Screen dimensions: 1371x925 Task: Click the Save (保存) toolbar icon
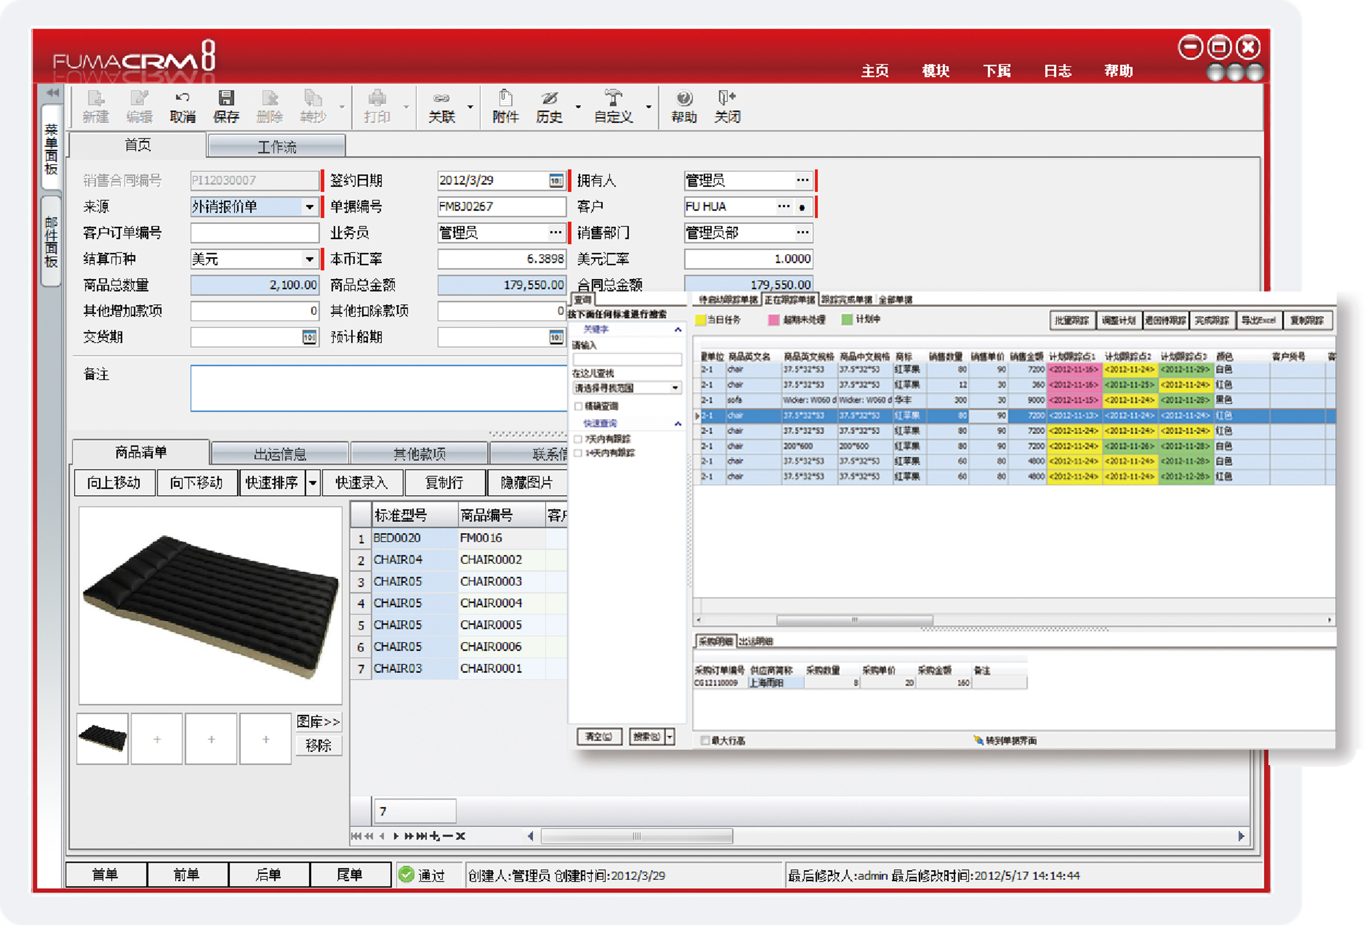[x=226, y=99]
